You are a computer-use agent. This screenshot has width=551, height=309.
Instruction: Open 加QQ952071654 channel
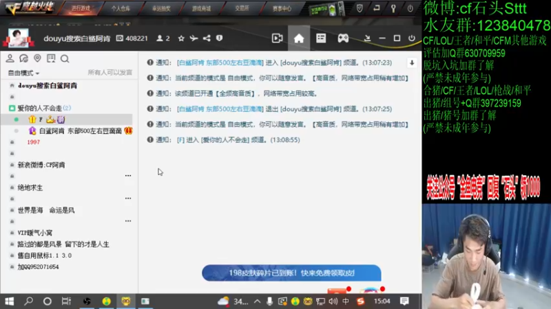[38, 267]
